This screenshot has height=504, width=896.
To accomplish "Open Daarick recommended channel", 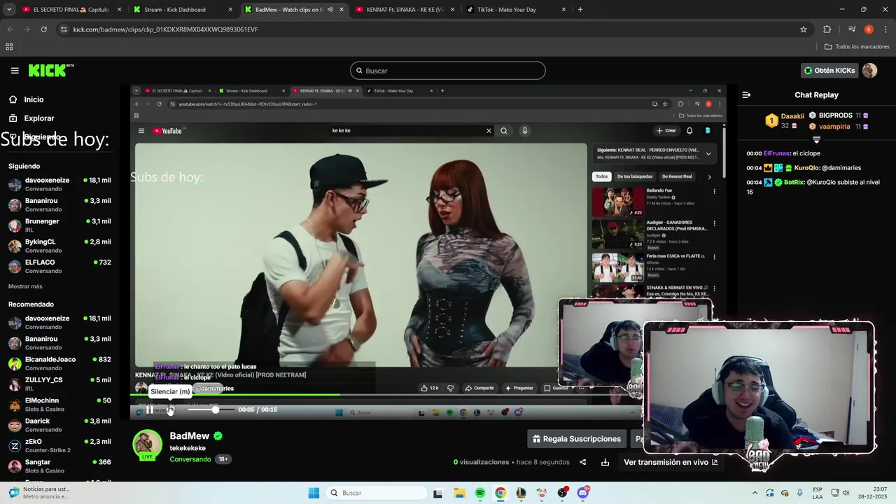I will pyautogui.click(x=59, y=425).
